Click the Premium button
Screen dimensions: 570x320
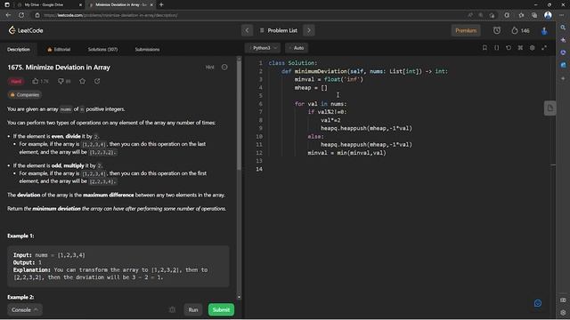[466, 30]
